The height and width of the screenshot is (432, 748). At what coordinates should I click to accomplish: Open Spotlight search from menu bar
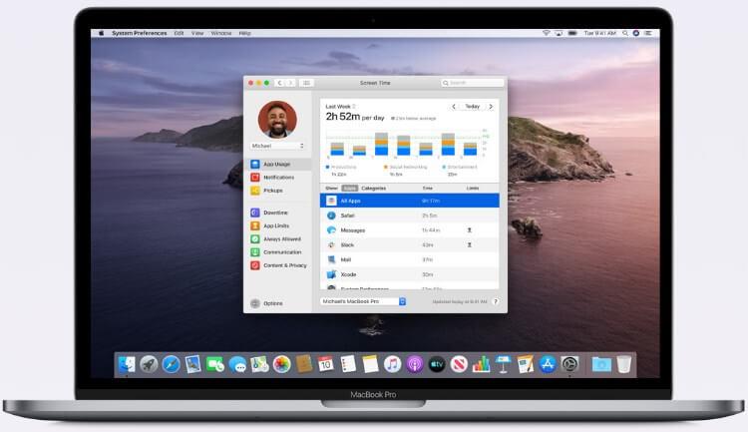[625, 33]
